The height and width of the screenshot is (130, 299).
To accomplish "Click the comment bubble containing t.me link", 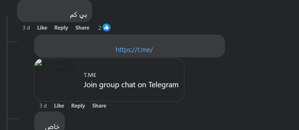I will coord(130,46).
